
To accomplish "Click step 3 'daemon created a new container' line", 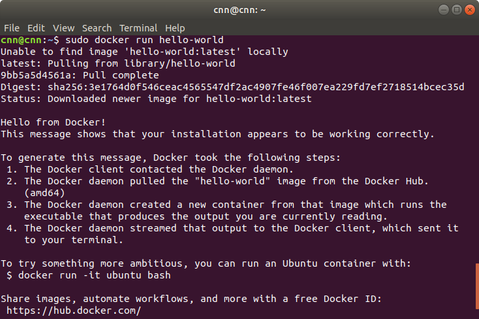I will (226, 205).
